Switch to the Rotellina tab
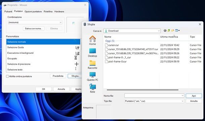The height and width of the screenshot is (121, 205). coord(48,12)
